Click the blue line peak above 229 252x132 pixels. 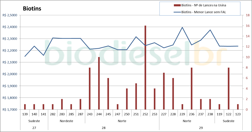[x=182, y=27]
